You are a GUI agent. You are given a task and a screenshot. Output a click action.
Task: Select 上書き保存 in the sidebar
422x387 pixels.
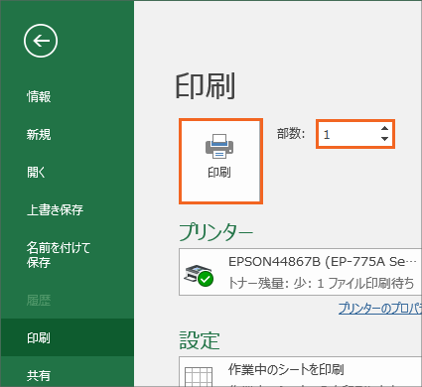pos(55,209)
